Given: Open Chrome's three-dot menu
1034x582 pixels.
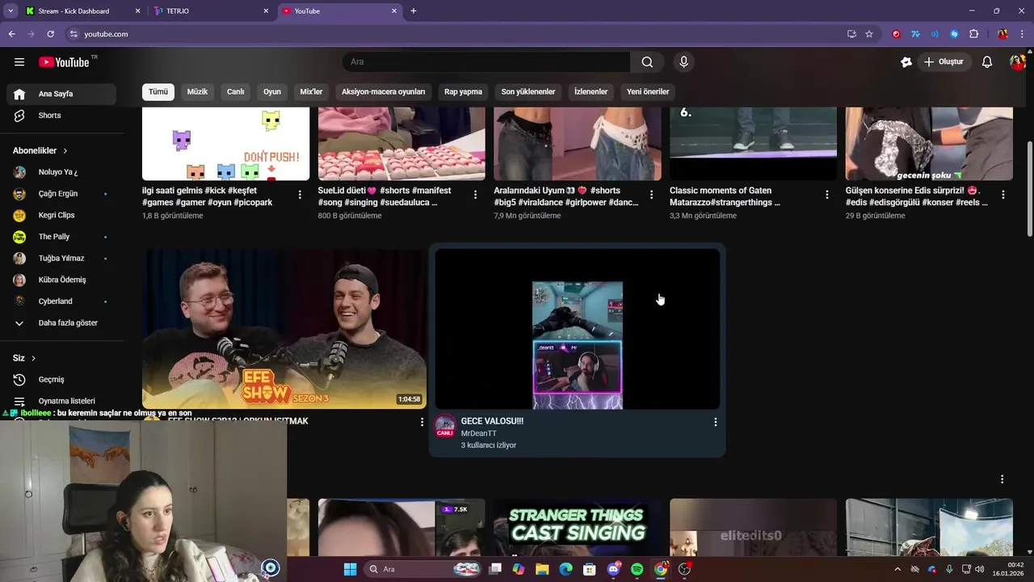Looking at the screenshot, I should 1022,34.
